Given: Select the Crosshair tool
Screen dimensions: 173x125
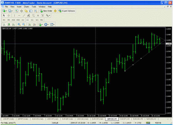Looking at the screenshot, I should (9, 15).
